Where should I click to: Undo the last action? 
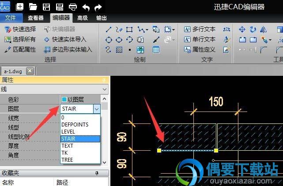tap(86, 7)
